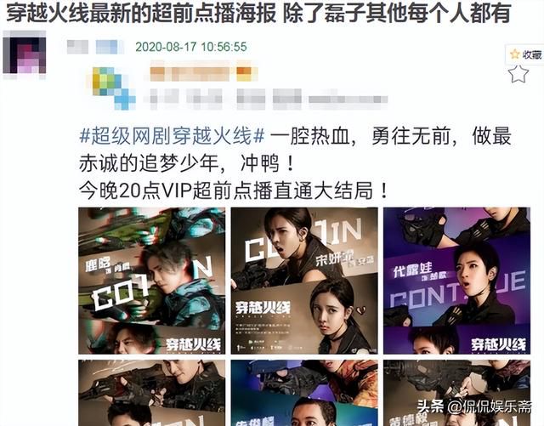Click the post timestamp 2020-08-17 10:56:55
Viewport: 544px width, 426px height.
190,47
